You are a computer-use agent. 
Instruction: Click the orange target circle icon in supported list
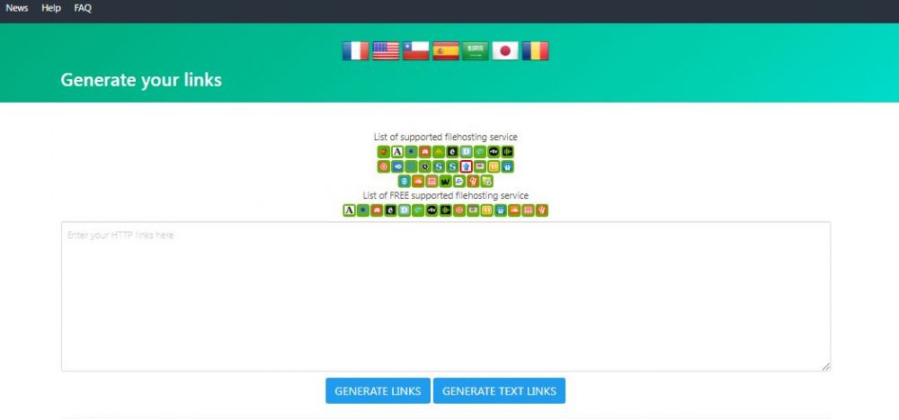[x=384, y=166]
